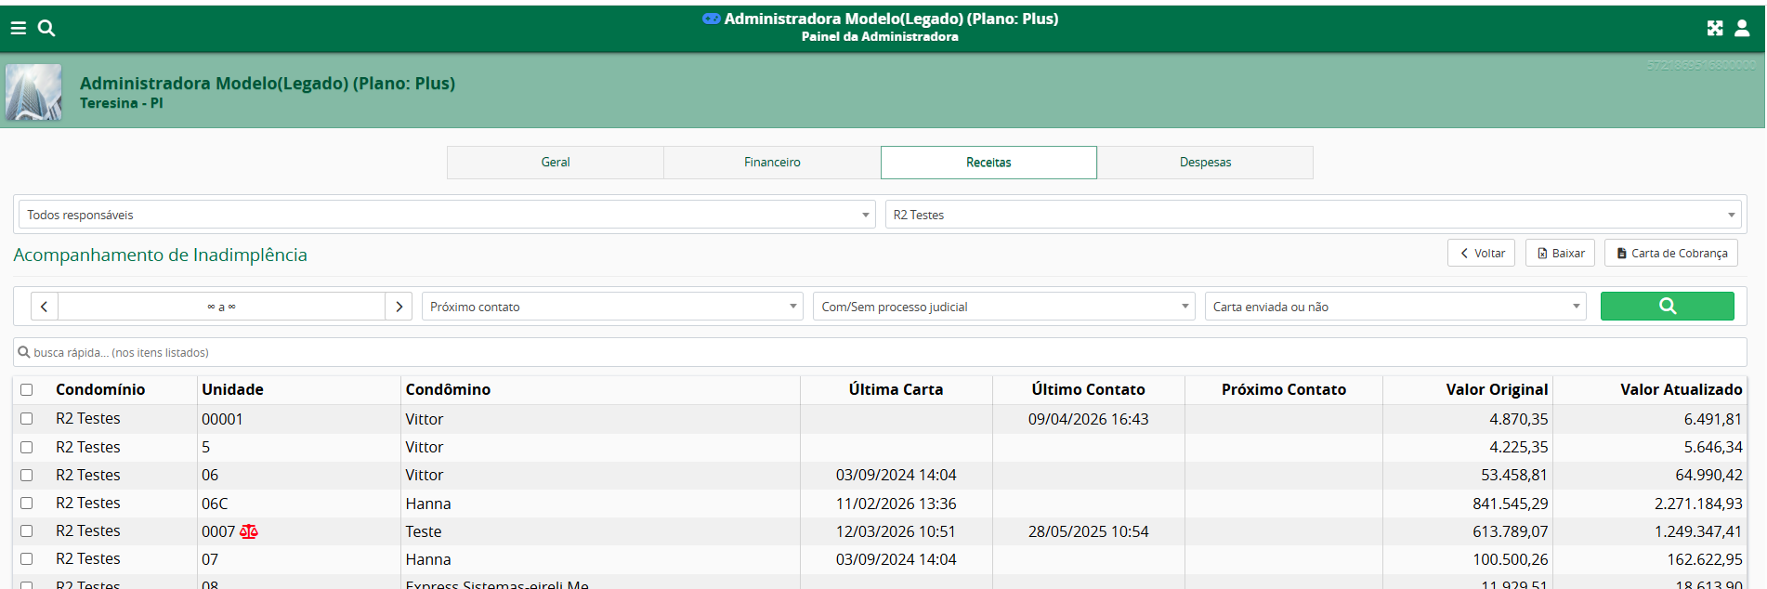Image resolution: width=1767 pixels, height=589 pixels.
Task: Open the hamburger menu icon
Action: [x=18, y=28]
